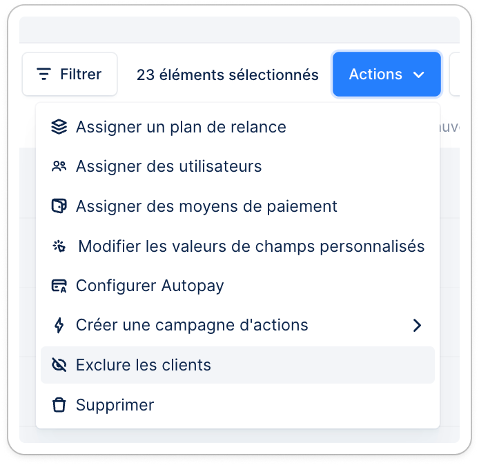The height and width of the screenshot is (465, 479).
Task: Choose Exclure les clients entry
Action: 237,365
